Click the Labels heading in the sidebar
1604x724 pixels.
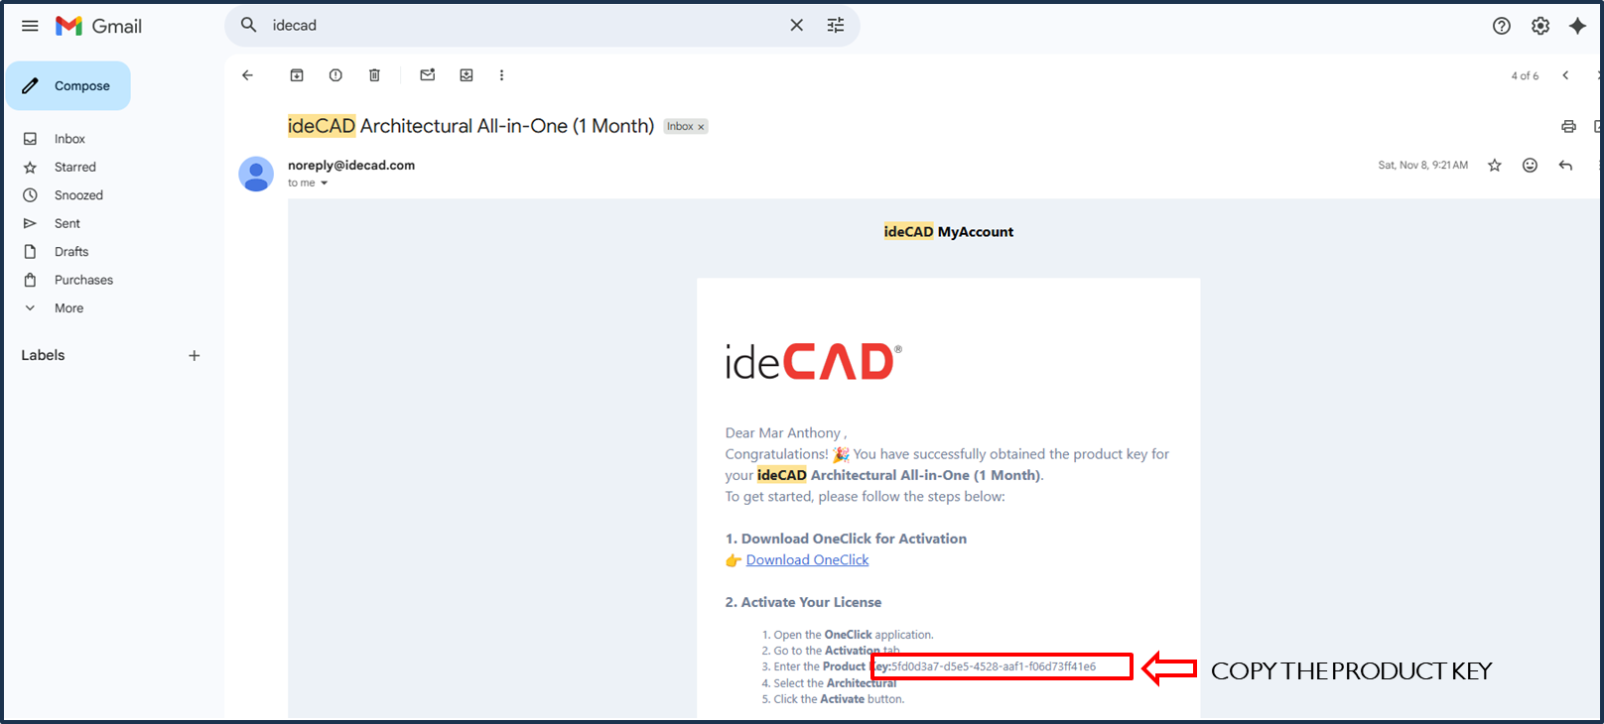[x=43, y=355]
